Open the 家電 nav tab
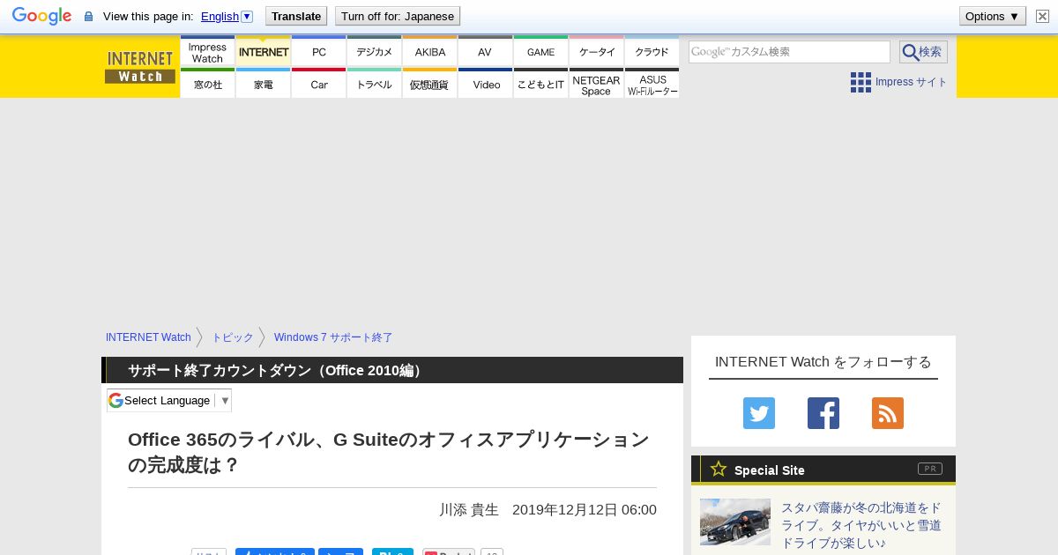Viewport: 1058px width, 555px height. pyautogui.click(x=264, y=84)
